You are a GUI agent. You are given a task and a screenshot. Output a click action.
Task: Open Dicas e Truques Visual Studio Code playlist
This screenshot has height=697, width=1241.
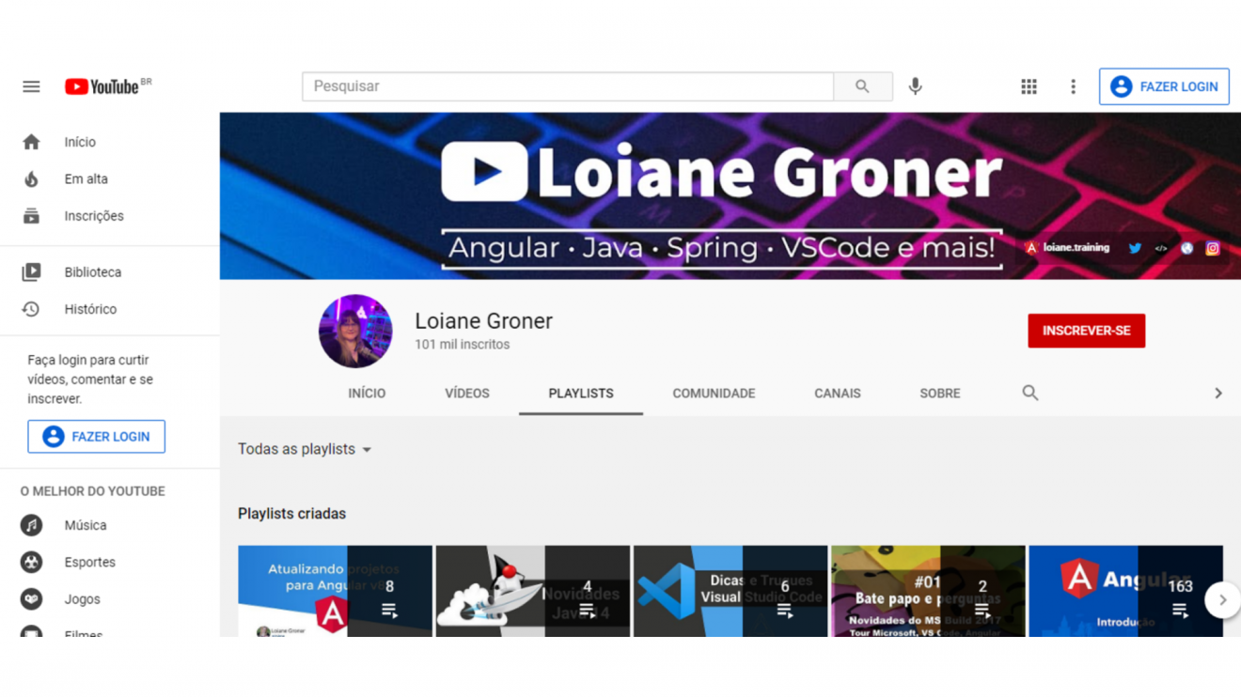pos(730,591)
